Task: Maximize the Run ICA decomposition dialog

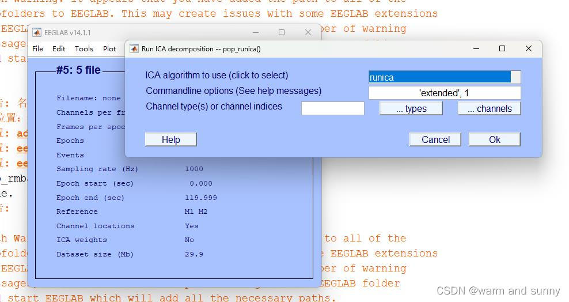Action: (502, 48)
